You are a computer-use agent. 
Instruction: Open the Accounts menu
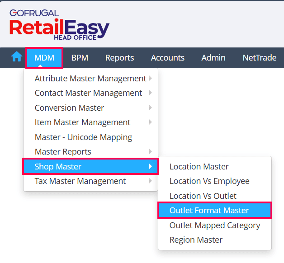167,58
